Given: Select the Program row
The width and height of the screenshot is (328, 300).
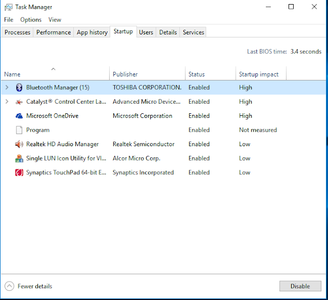Looking at the screenshot, I should 163,130.
